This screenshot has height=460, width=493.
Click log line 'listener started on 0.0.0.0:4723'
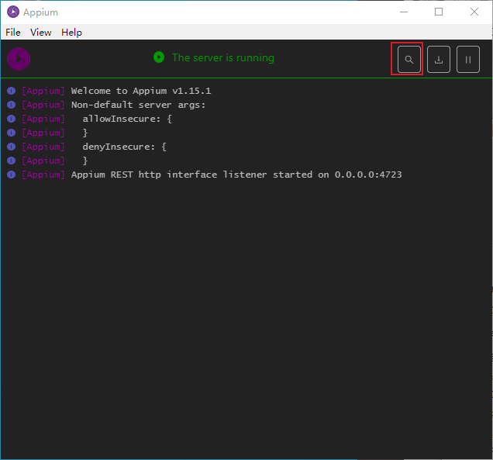click(312, 175)
